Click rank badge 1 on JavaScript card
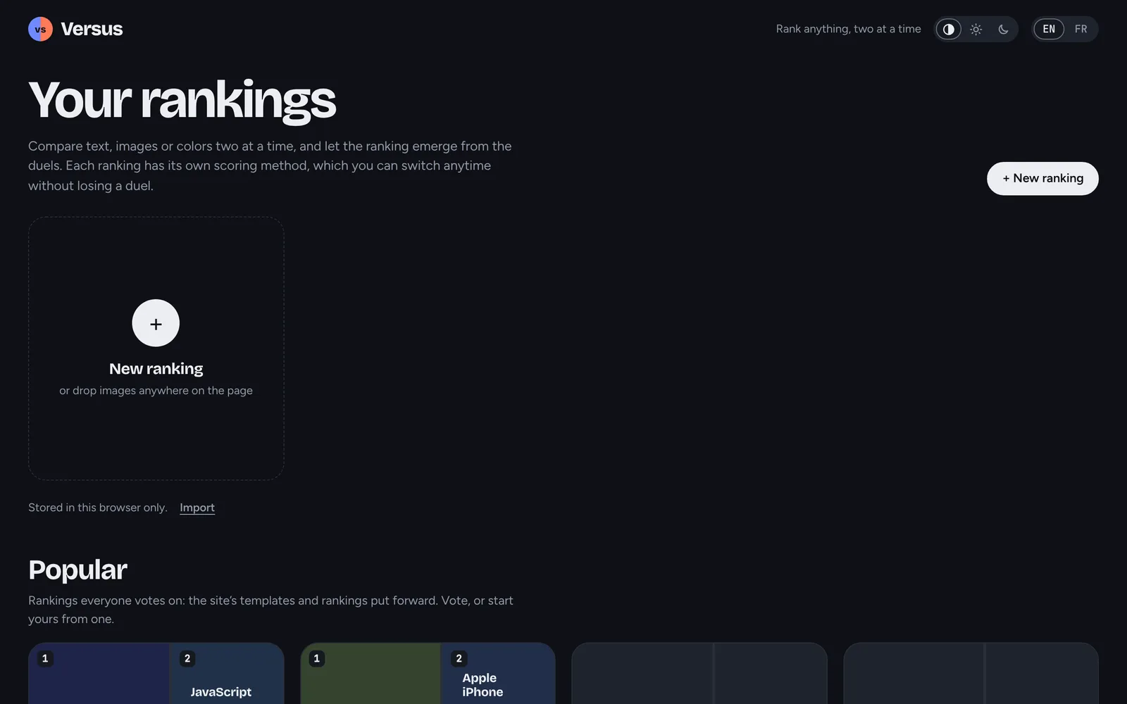This screenshot has width=1127, height=704. (45, 658)
